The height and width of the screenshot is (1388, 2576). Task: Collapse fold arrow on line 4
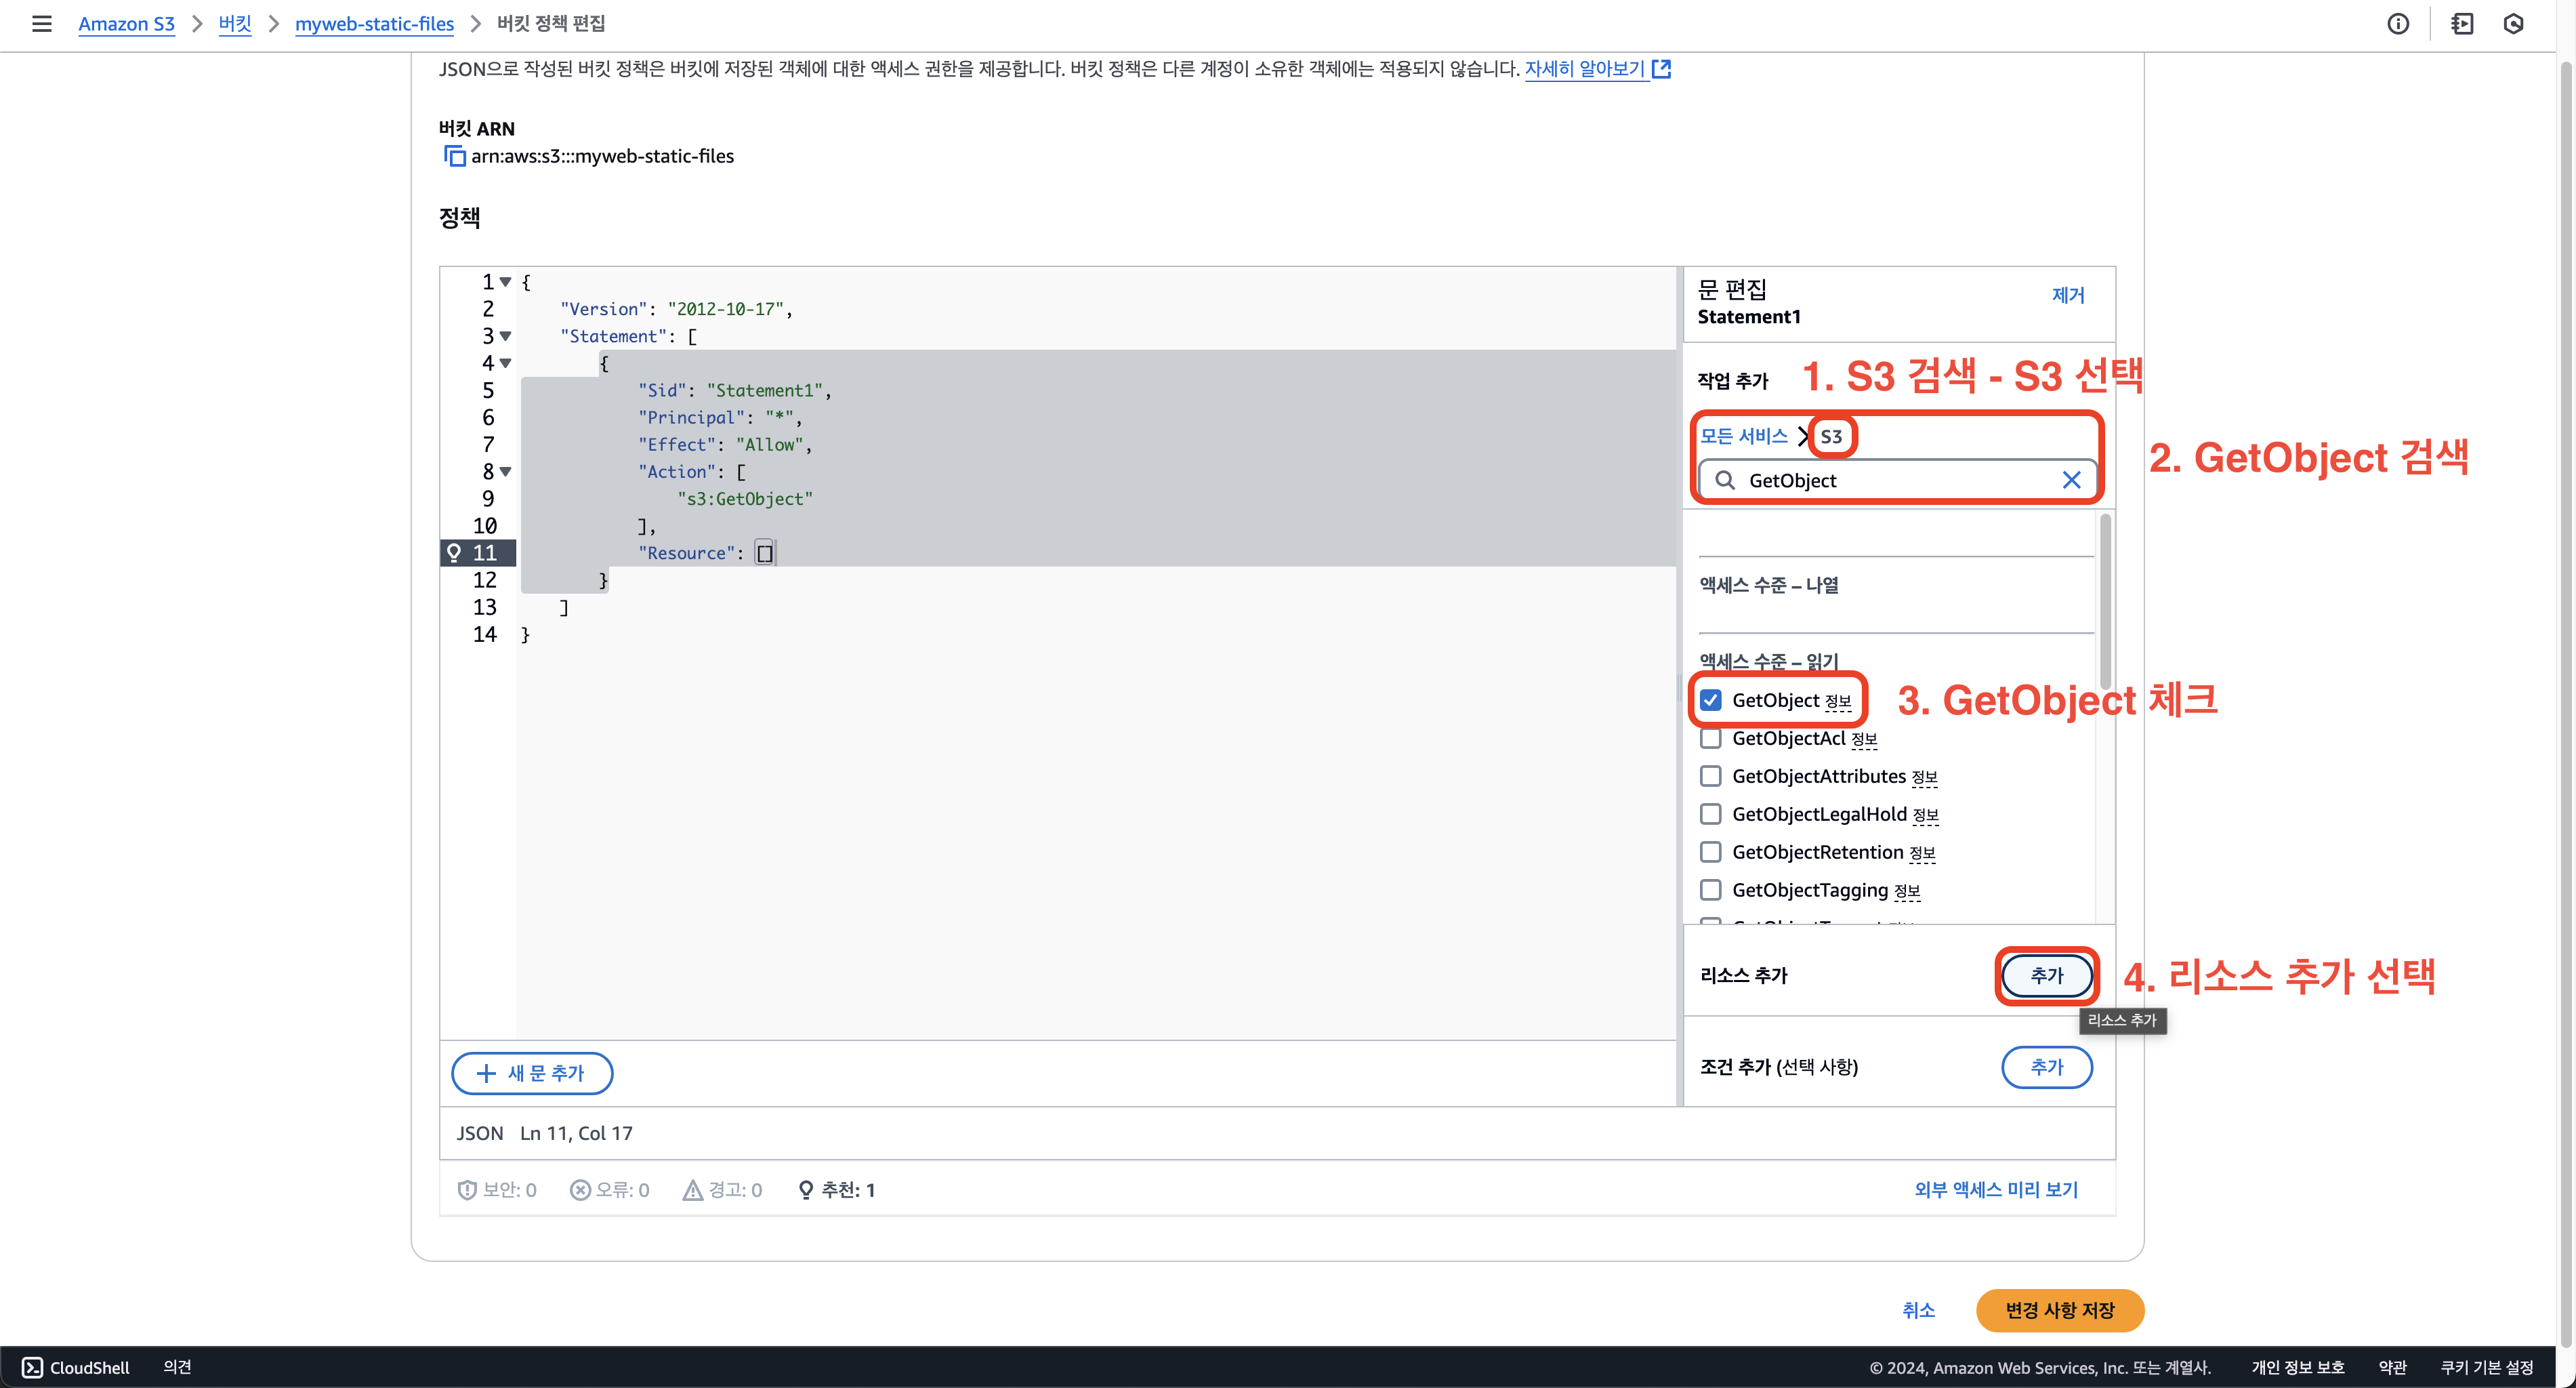click(x=506, y=363)
